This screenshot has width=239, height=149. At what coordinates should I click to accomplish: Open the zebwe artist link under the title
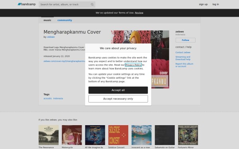tap(51, 37)
